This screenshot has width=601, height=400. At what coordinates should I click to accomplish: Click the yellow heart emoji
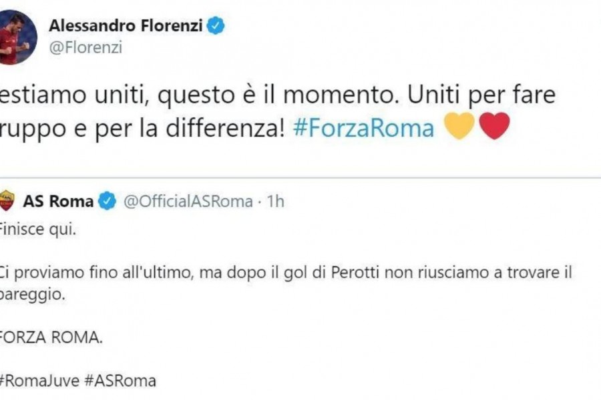[459, 126]
